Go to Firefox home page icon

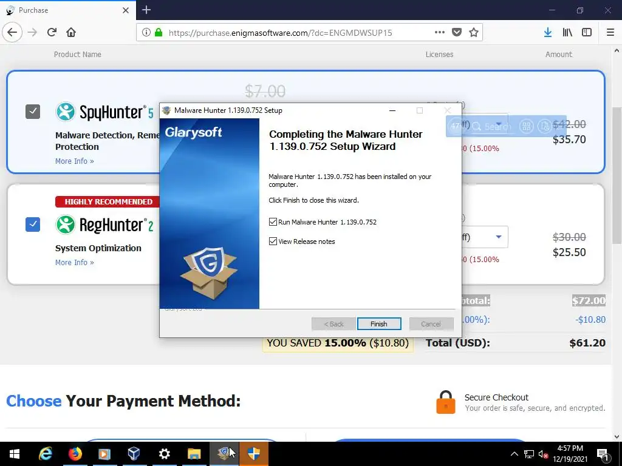pyautogui.click(x=71, y=33)
